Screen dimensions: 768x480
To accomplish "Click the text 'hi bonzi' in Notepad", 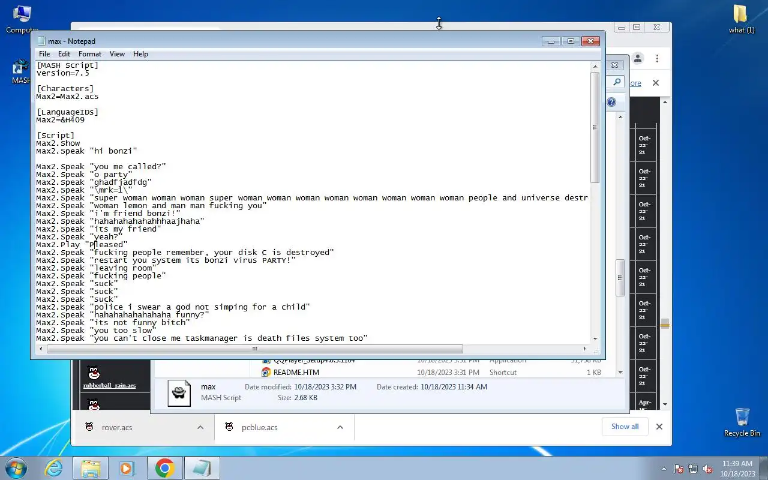I will click(x=113, y=151).
